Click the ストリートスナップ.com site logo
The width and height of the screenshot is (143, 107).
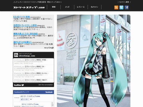coord(29,7)
